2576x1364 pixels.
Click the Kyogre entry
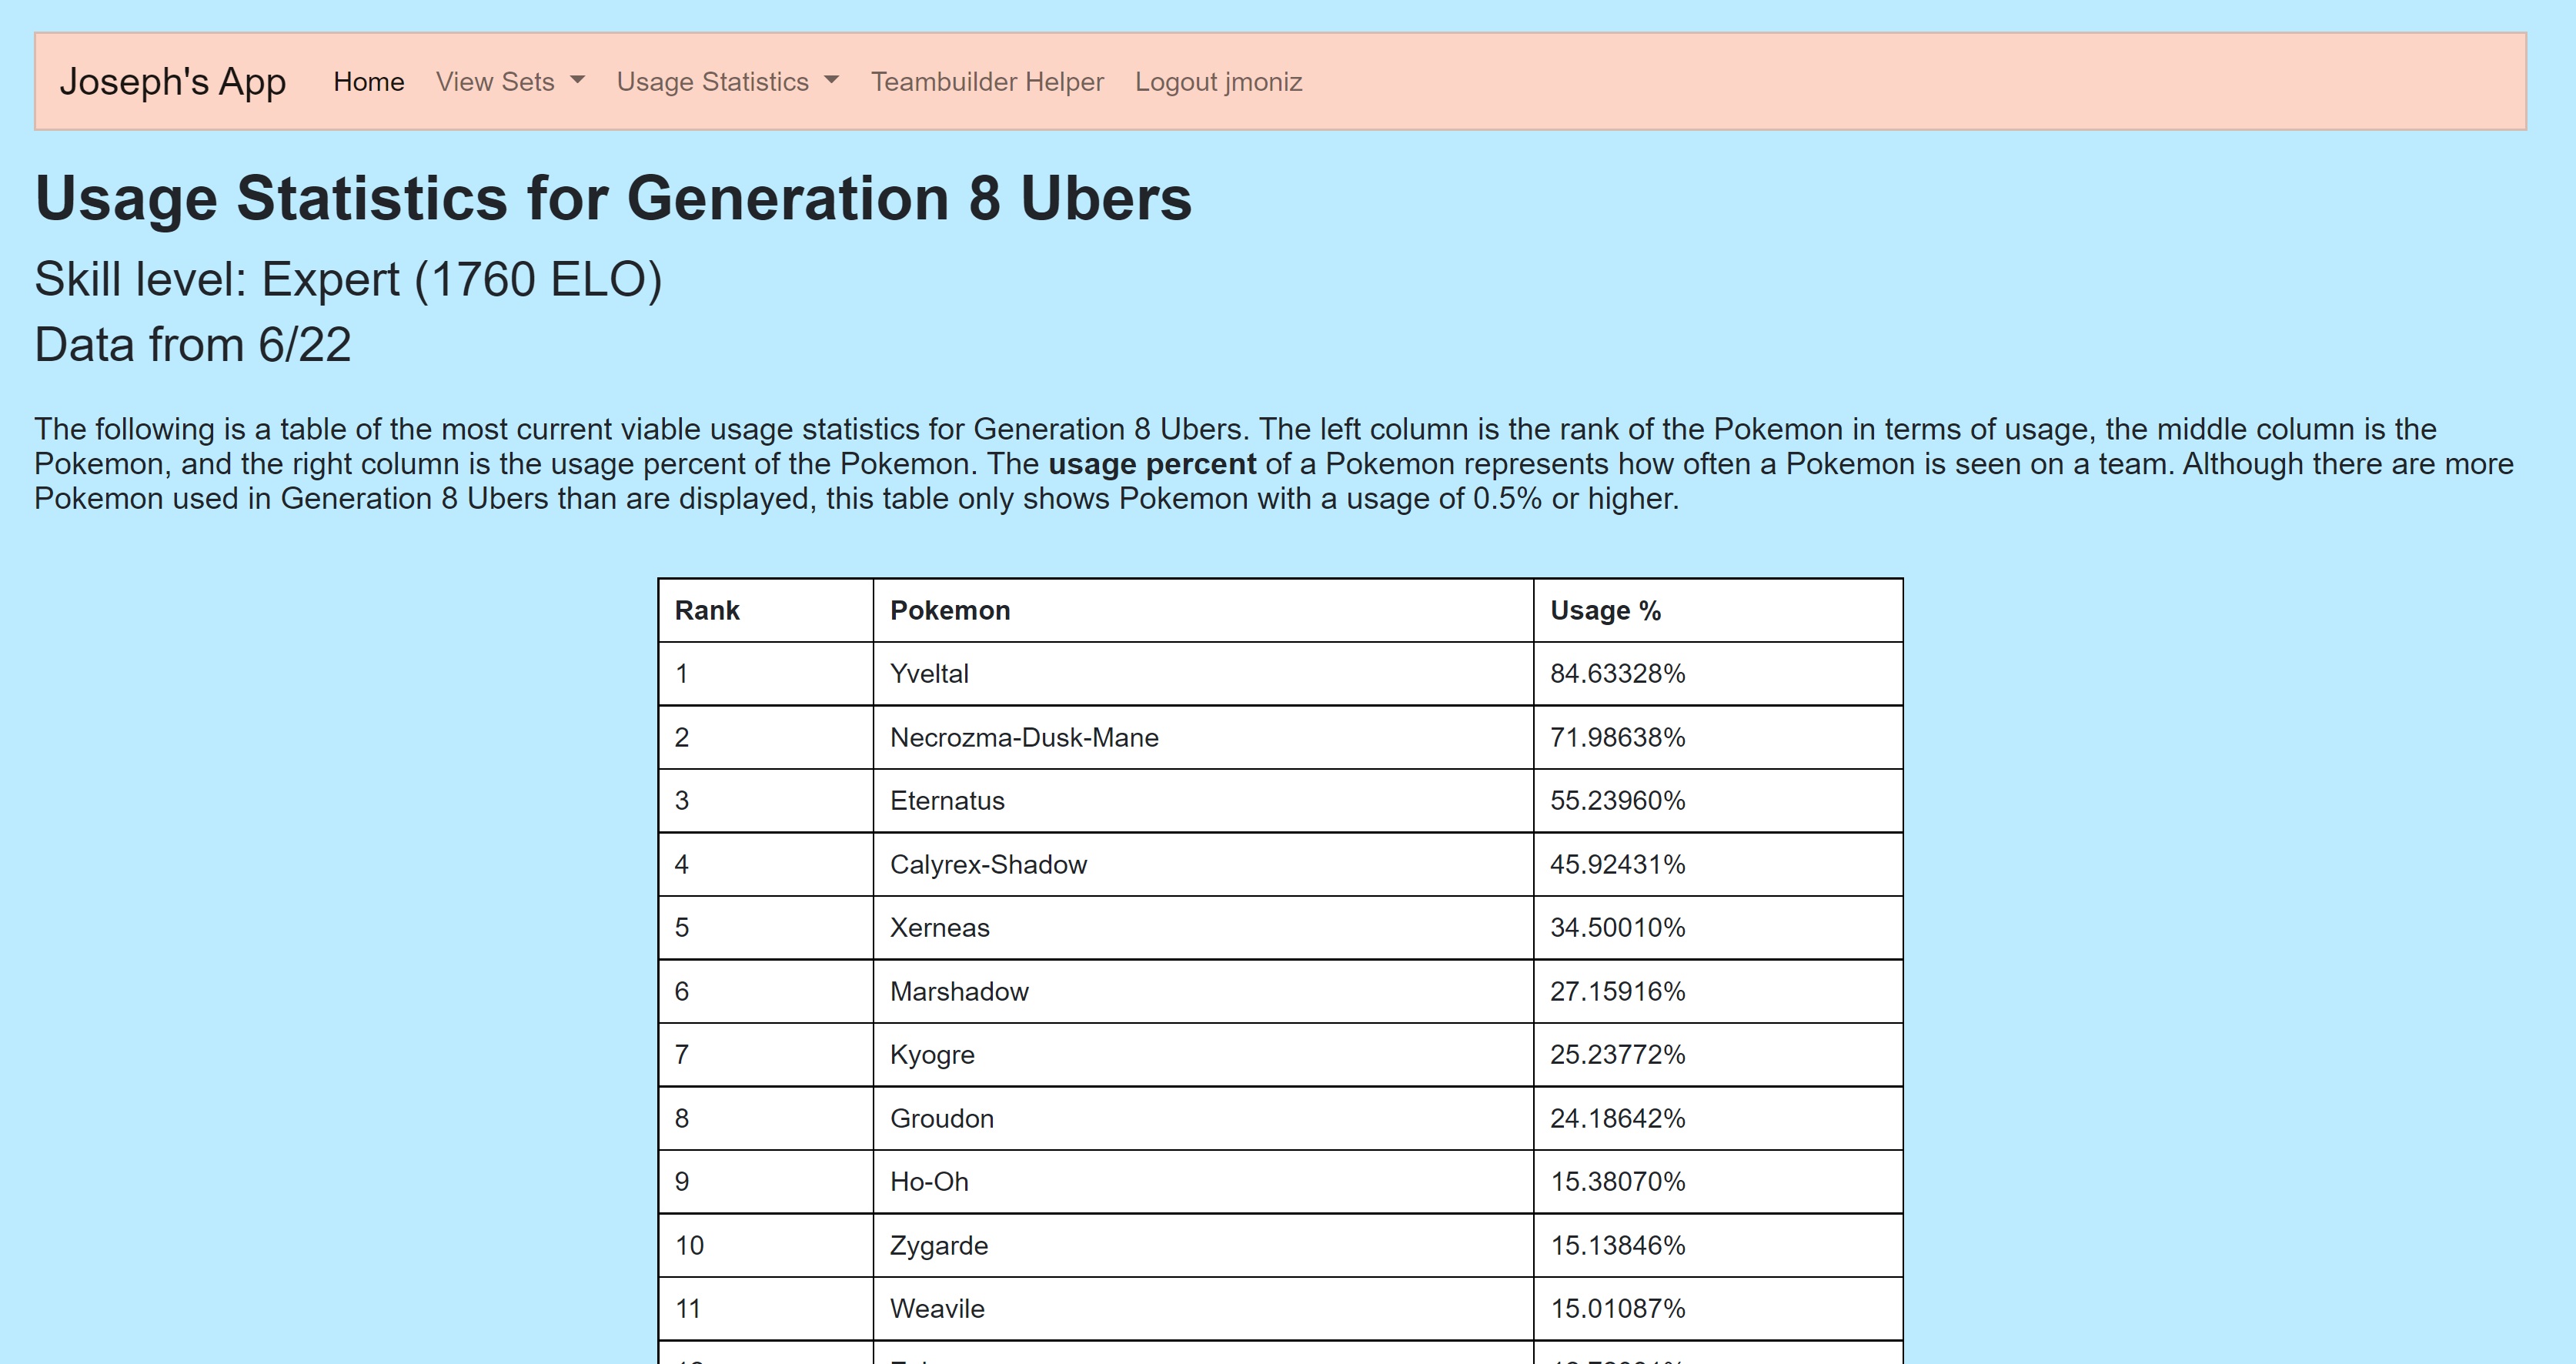coord(931,1055)
